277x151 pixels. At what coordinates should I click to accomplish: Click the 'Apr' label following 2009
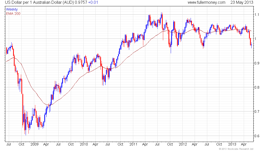[x=46, y=144]
